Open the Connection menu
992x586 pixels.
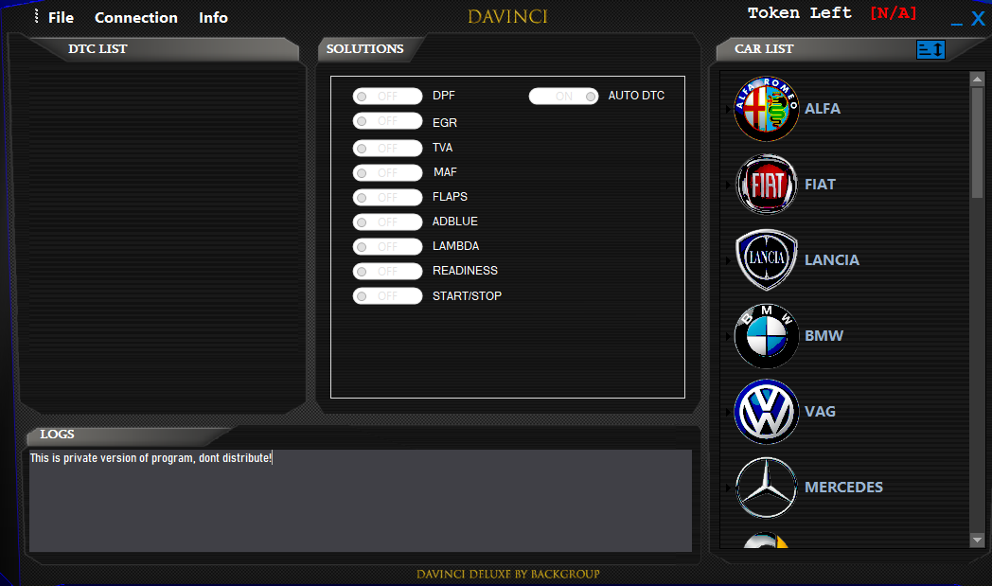click(x=136, y=18)
